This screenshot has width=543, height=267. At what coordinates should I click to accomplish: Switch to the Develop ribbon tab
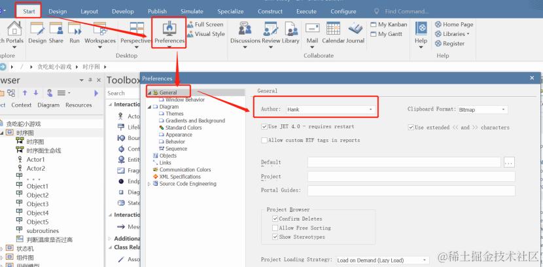pos(123,11)
